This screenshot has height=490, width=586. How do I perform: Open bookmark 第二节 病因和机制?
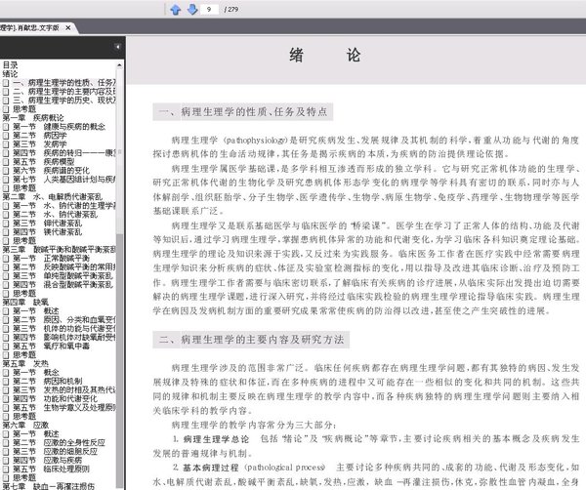tap(48, 382)
